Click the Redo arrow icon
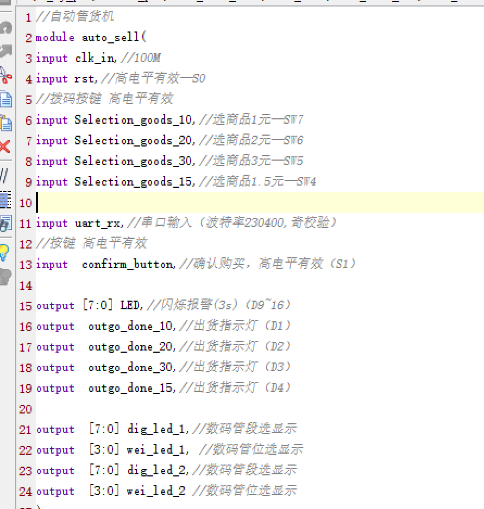Image resolution: width=484 pixels, height=509 pixels. click(x=5, y=51)
